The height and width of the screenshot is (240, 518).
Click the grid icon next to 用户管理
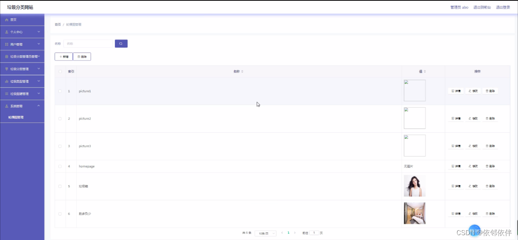click(6, 44)
